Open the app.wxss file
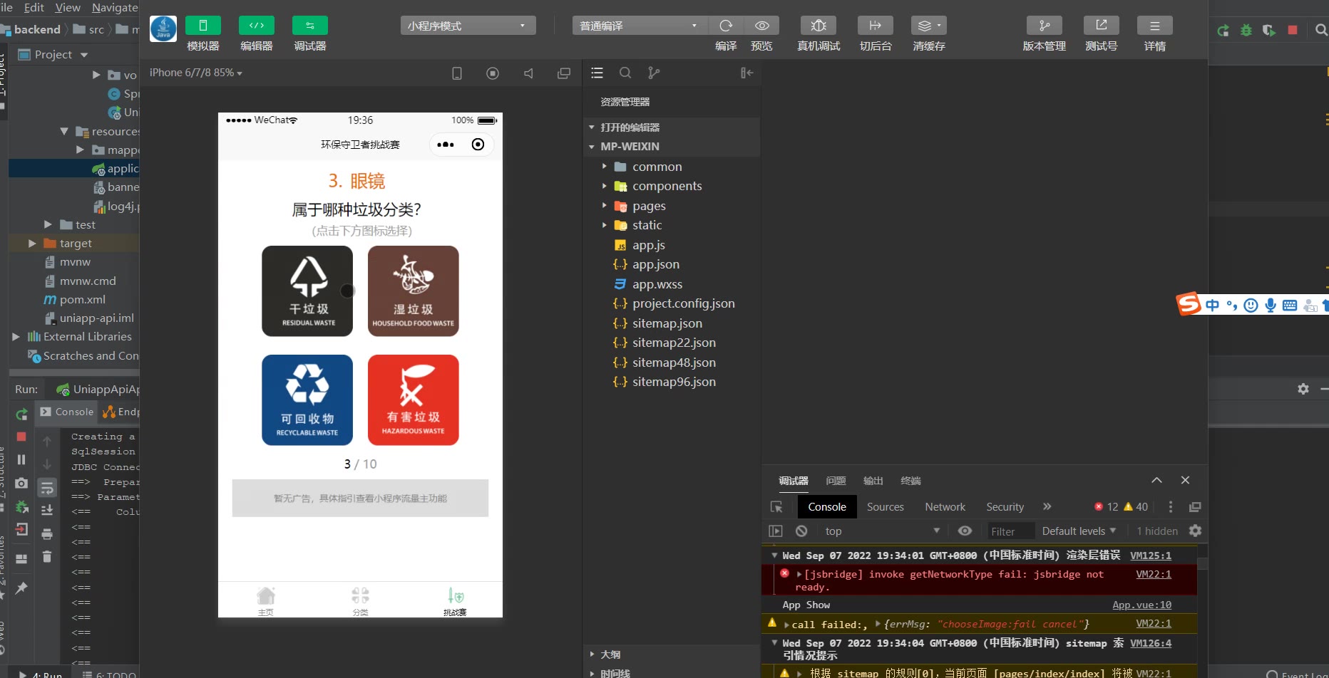The image size is (1329, 678). point(672,284)
